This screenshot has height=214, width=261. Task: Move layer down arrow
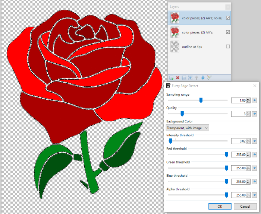[203, 77]
